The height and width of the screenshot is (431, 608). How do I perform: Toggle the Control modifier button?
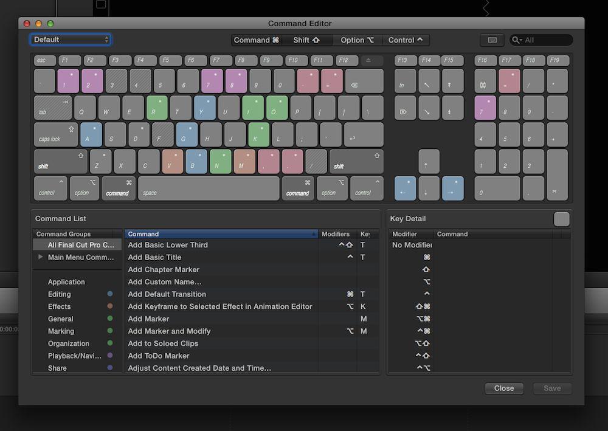pos(406,40)
